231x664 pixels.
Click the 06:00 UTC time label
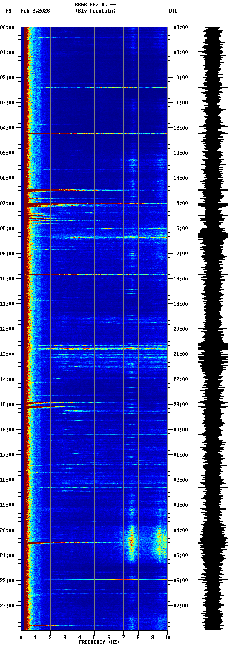tap(181, 581)
